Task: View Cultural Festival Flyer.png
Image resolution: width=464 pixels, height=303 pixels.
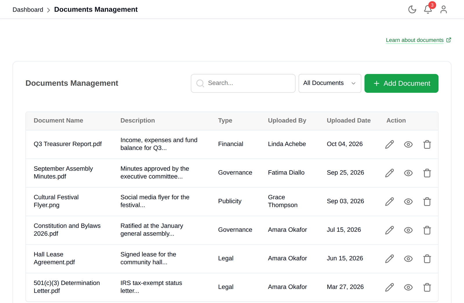Action: click(x=408, y=202)
